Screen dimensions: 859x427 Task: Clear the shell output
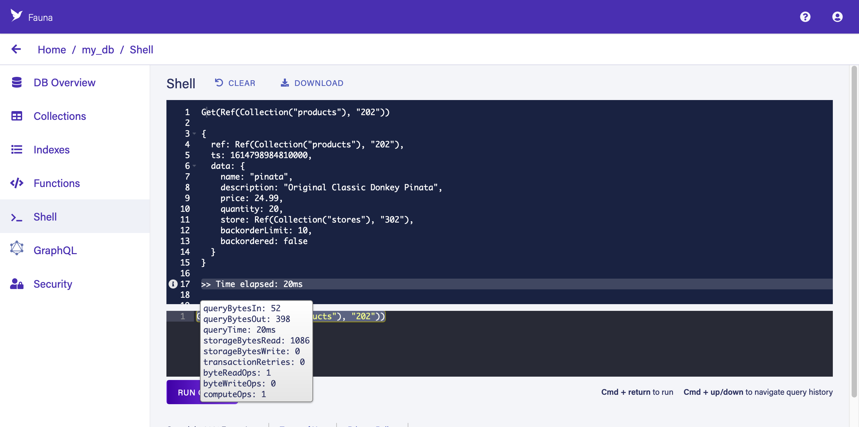tap(235, 83)
